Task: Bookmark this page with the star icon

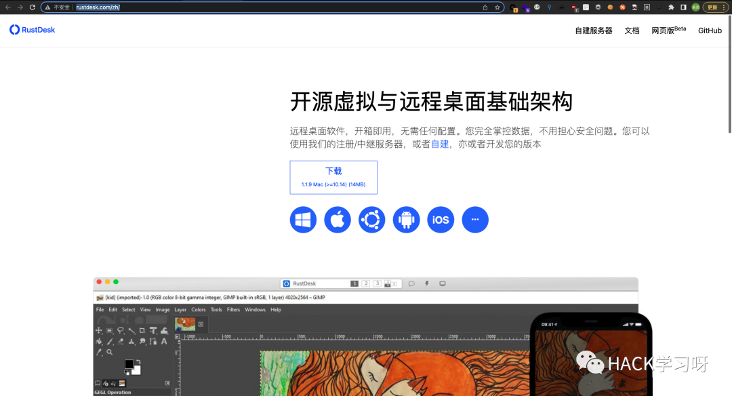Action: 497,7
